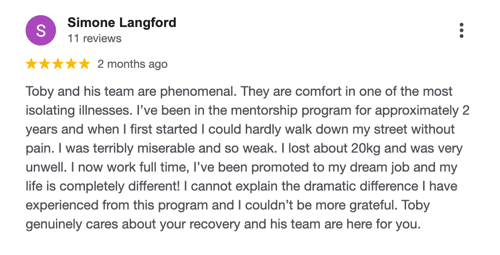Image resolution: width=500 pixels, height=255 pixels.
Task: Click the first yellow rating star
Action: (32, 64)
